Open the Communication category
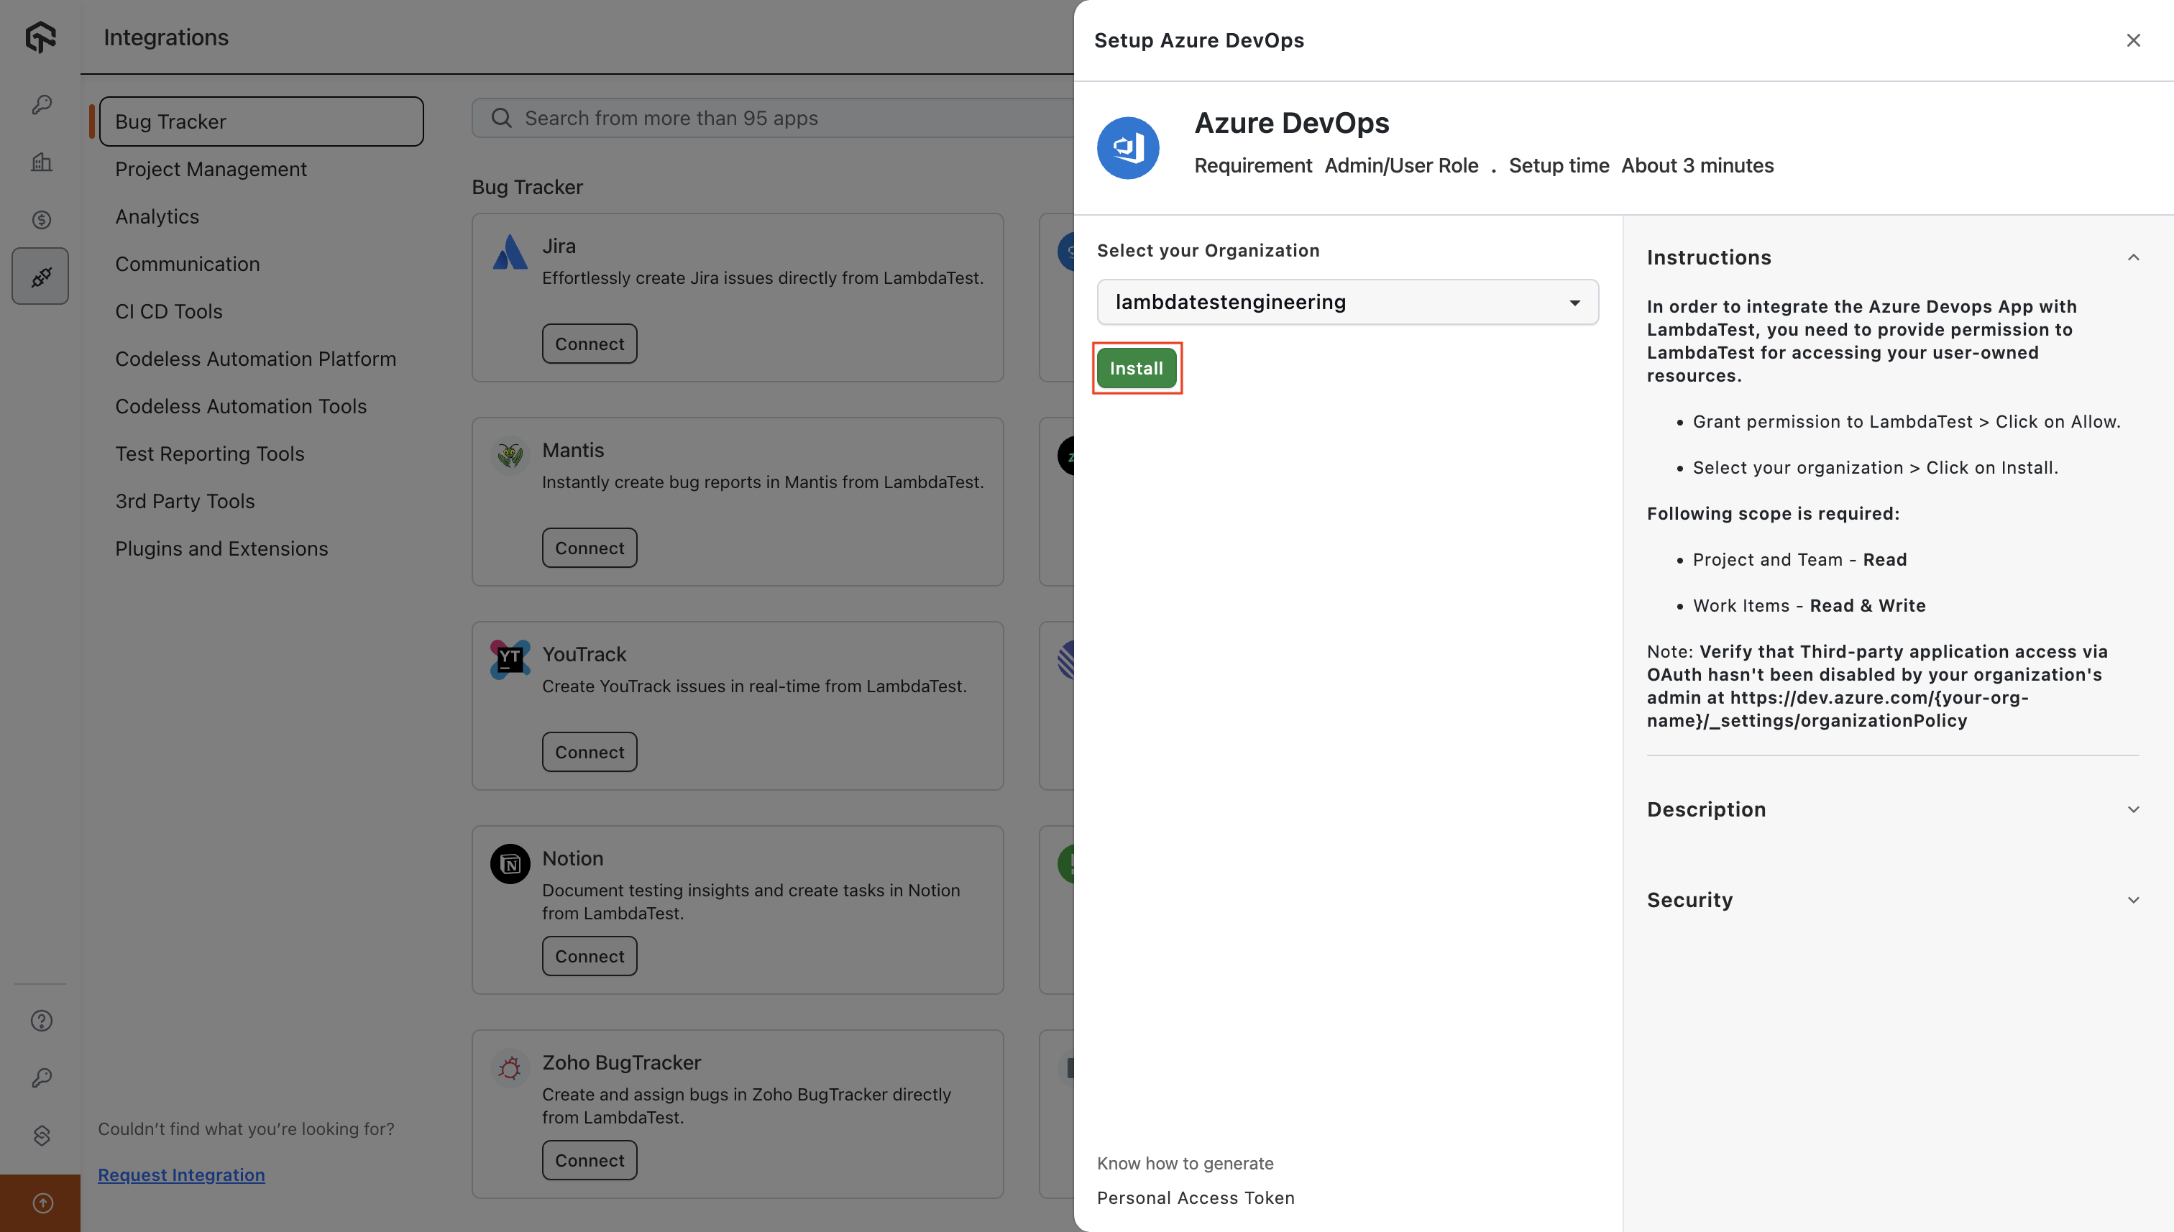The height and width of the screenshot is (1232, 2174). (x=187, y=264)
